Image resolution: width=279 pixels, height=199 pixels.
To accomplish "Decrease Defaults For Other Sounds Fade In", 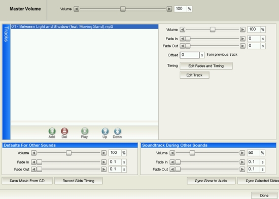I will [x=34, y=162].
